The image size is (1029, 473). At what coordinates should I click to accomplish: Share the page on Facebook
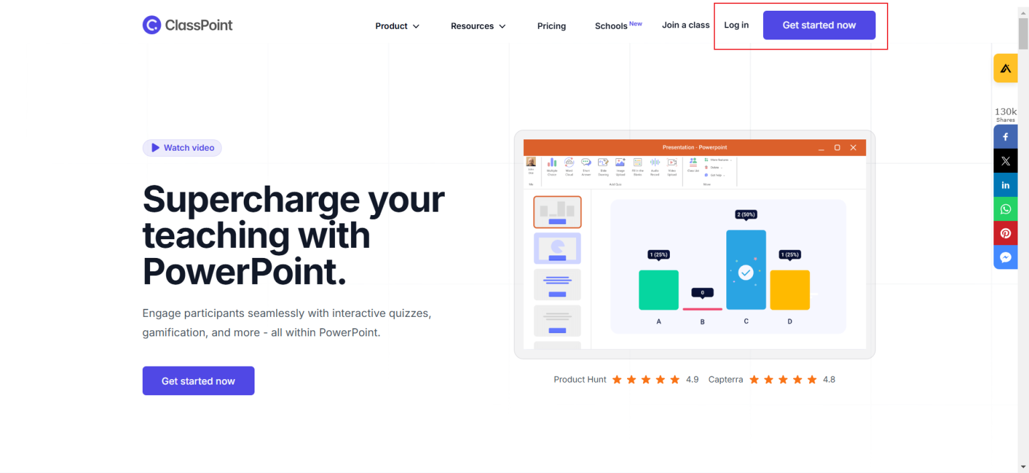coord(1005,137)
